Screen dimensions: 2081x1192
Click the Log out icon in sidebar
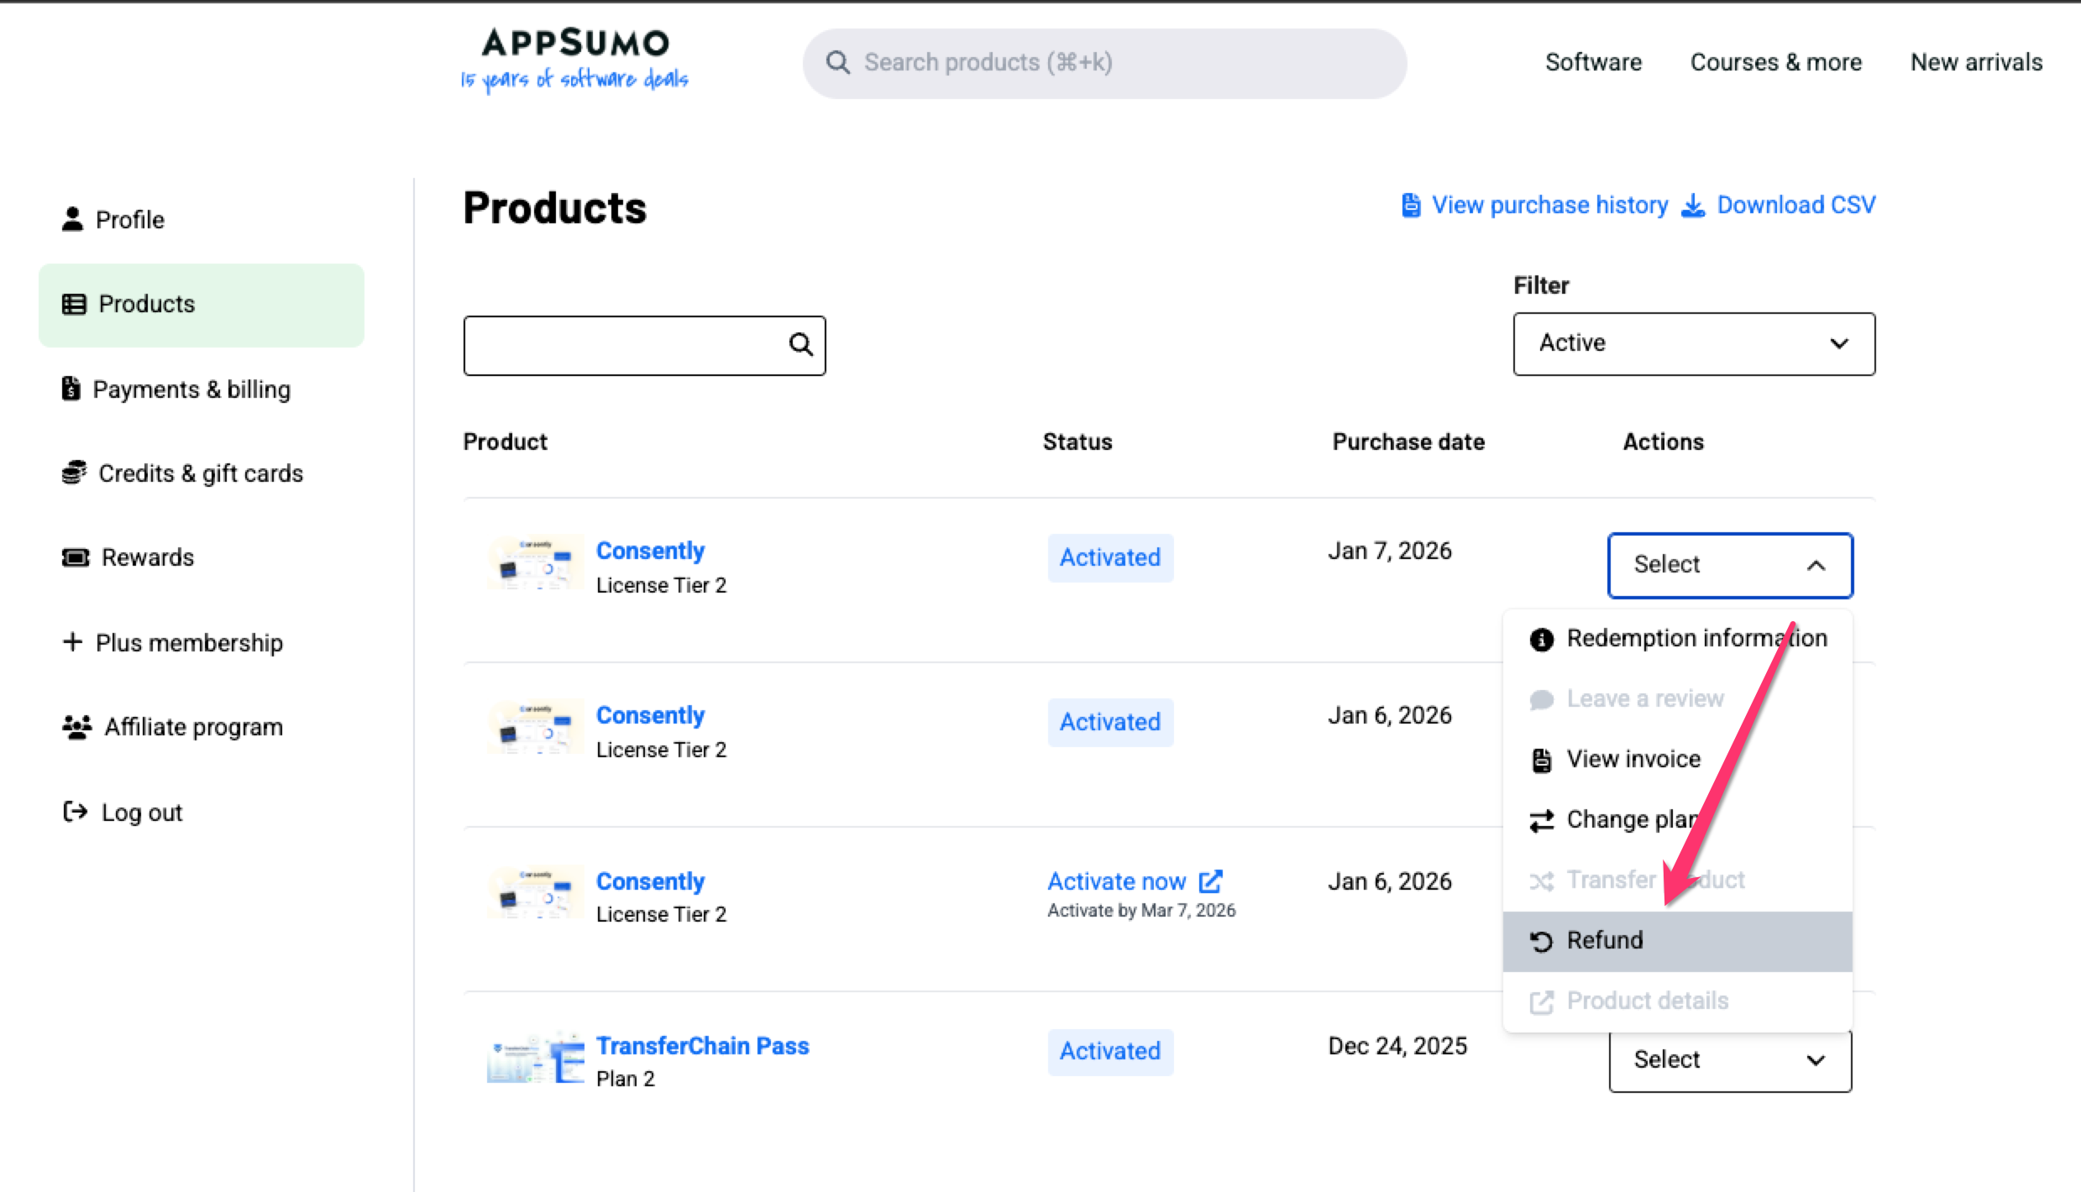[x=76, y=812]
